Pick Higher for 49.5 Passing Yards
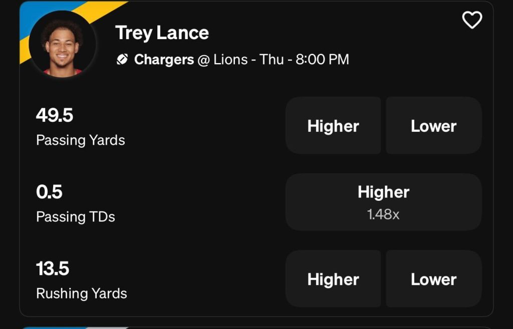The width and height of the screenshot is (513, 329). coord(333,126)
